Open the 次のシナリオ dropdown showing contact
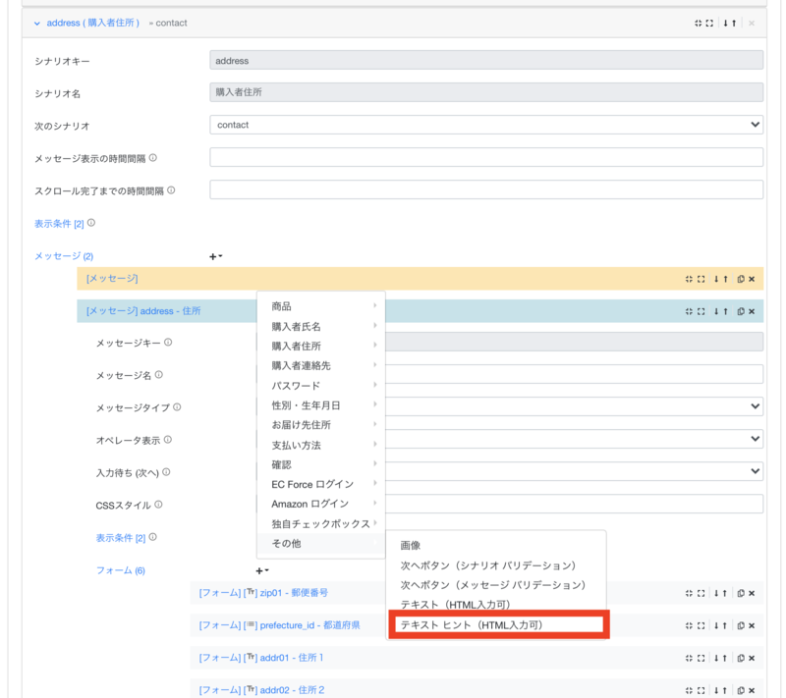The image size is (786, 698). point(486,125)
